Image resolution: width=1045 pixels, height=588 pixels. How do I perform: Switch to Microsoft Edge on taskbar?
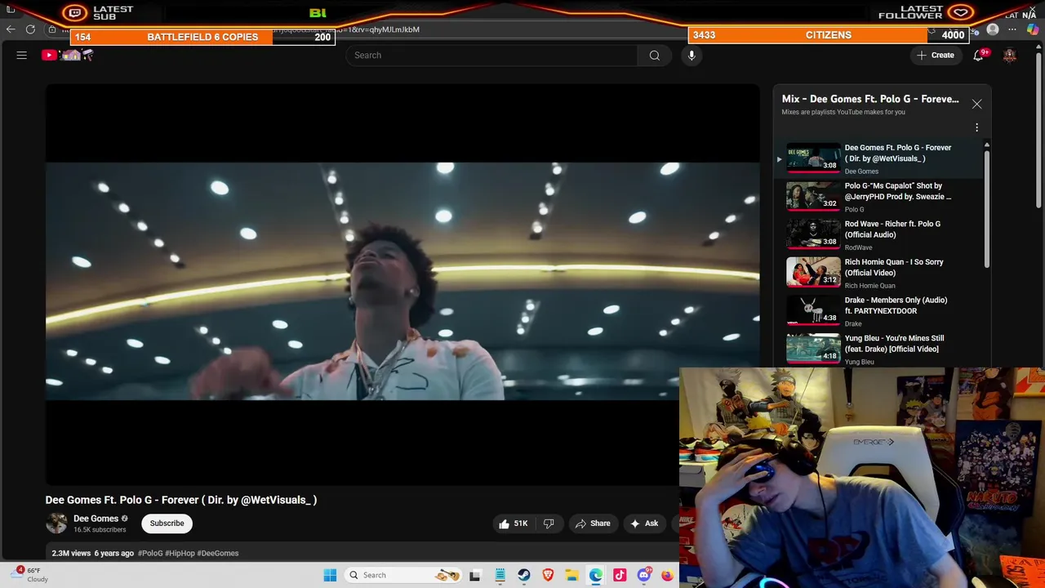click(x=596, y=575)
